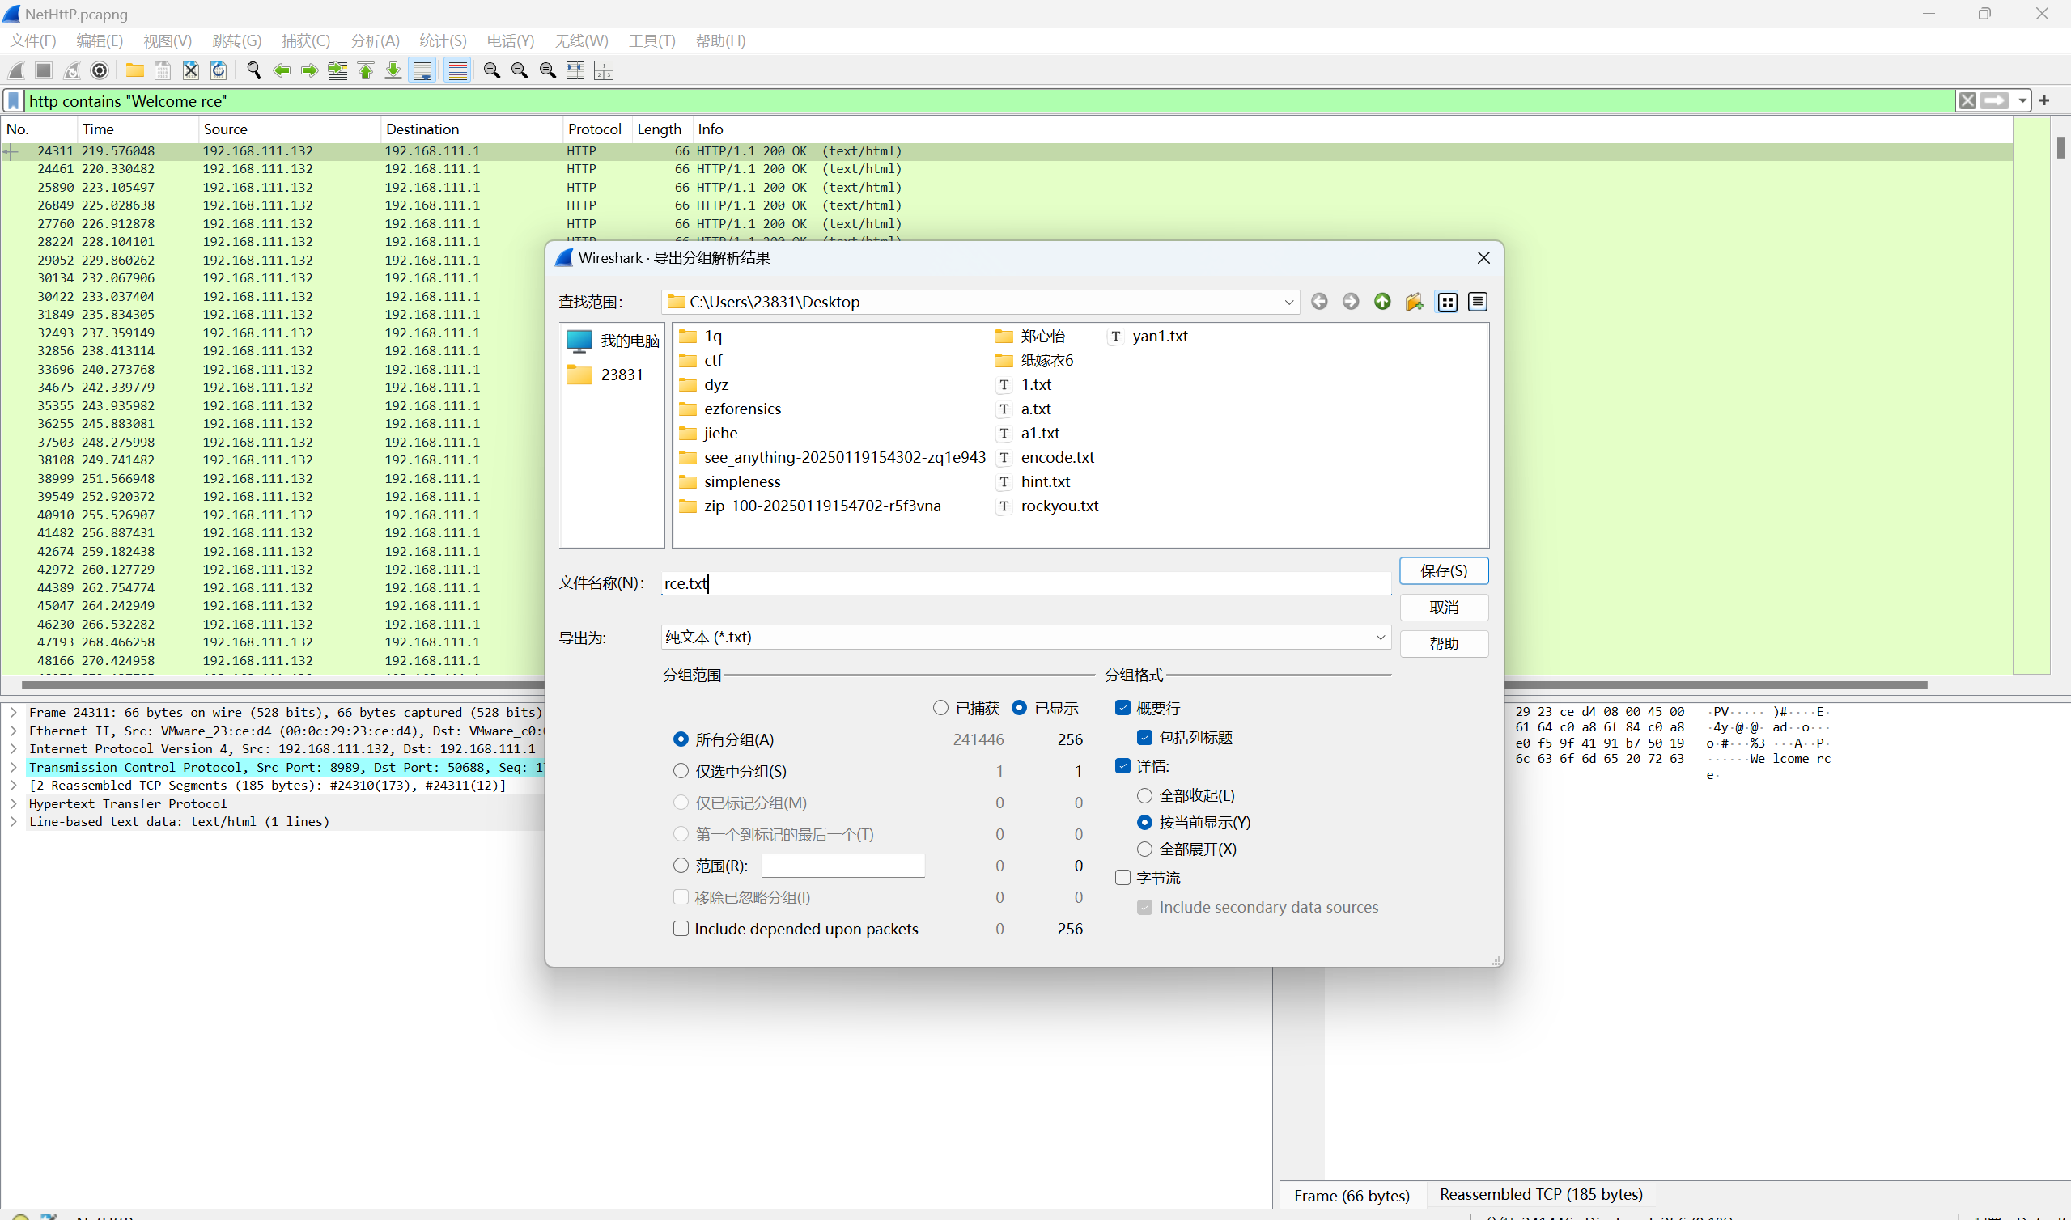Select the 全部收起(L) radio button

[x=1144, y=795]
